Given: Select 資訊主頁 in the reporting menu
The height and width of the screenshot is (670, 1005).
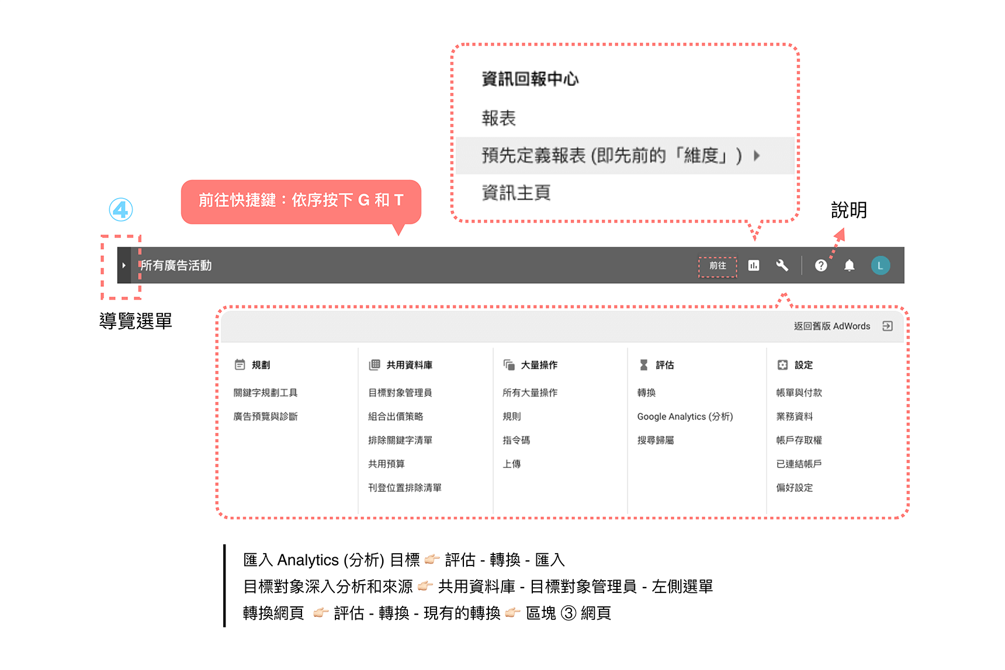Looking at the screenshot, I should click(516, 193).
